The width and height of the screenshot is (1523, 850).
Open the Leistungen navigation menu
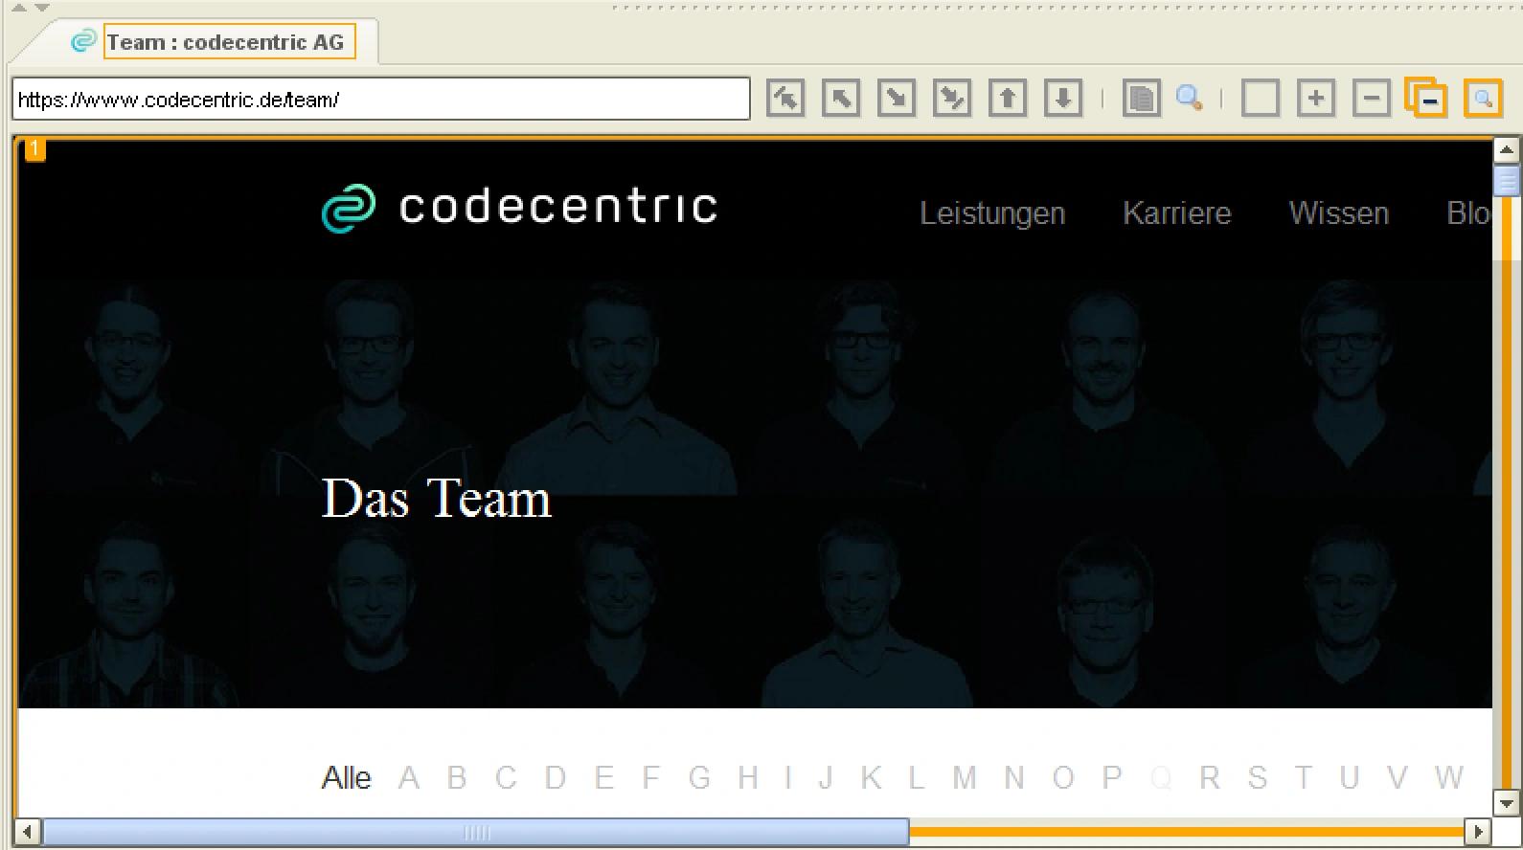[992, 212]
